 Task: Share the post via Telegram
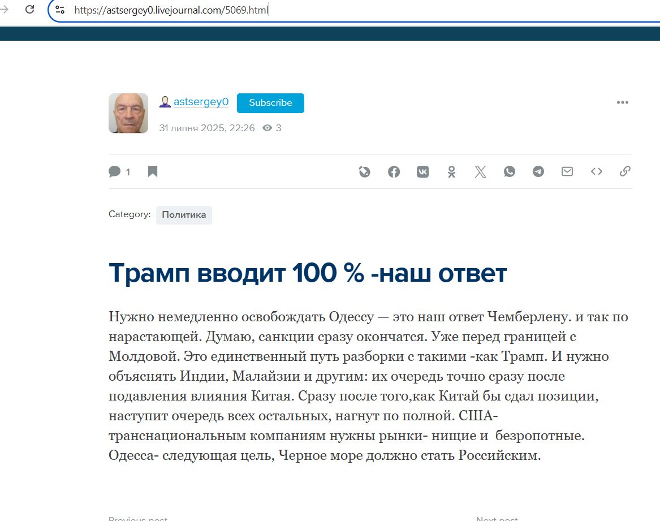[x=538, y=171]
